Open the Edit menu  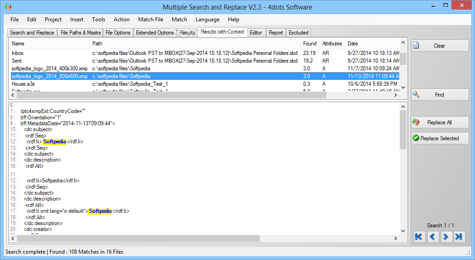[32, 20]
